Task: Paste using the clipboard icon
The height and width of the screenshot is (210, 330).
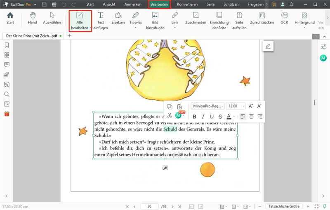Action: 179,107
